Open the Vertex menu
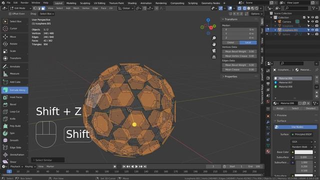Screen dimensions: 320x180 85,8
